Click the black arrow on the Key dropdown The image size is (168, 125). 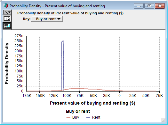click(x=59, y=19)
